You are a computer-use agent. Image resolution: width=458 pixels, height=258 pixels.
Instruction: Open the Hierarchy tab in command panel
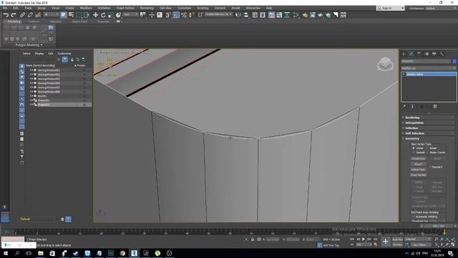point(419,54)
